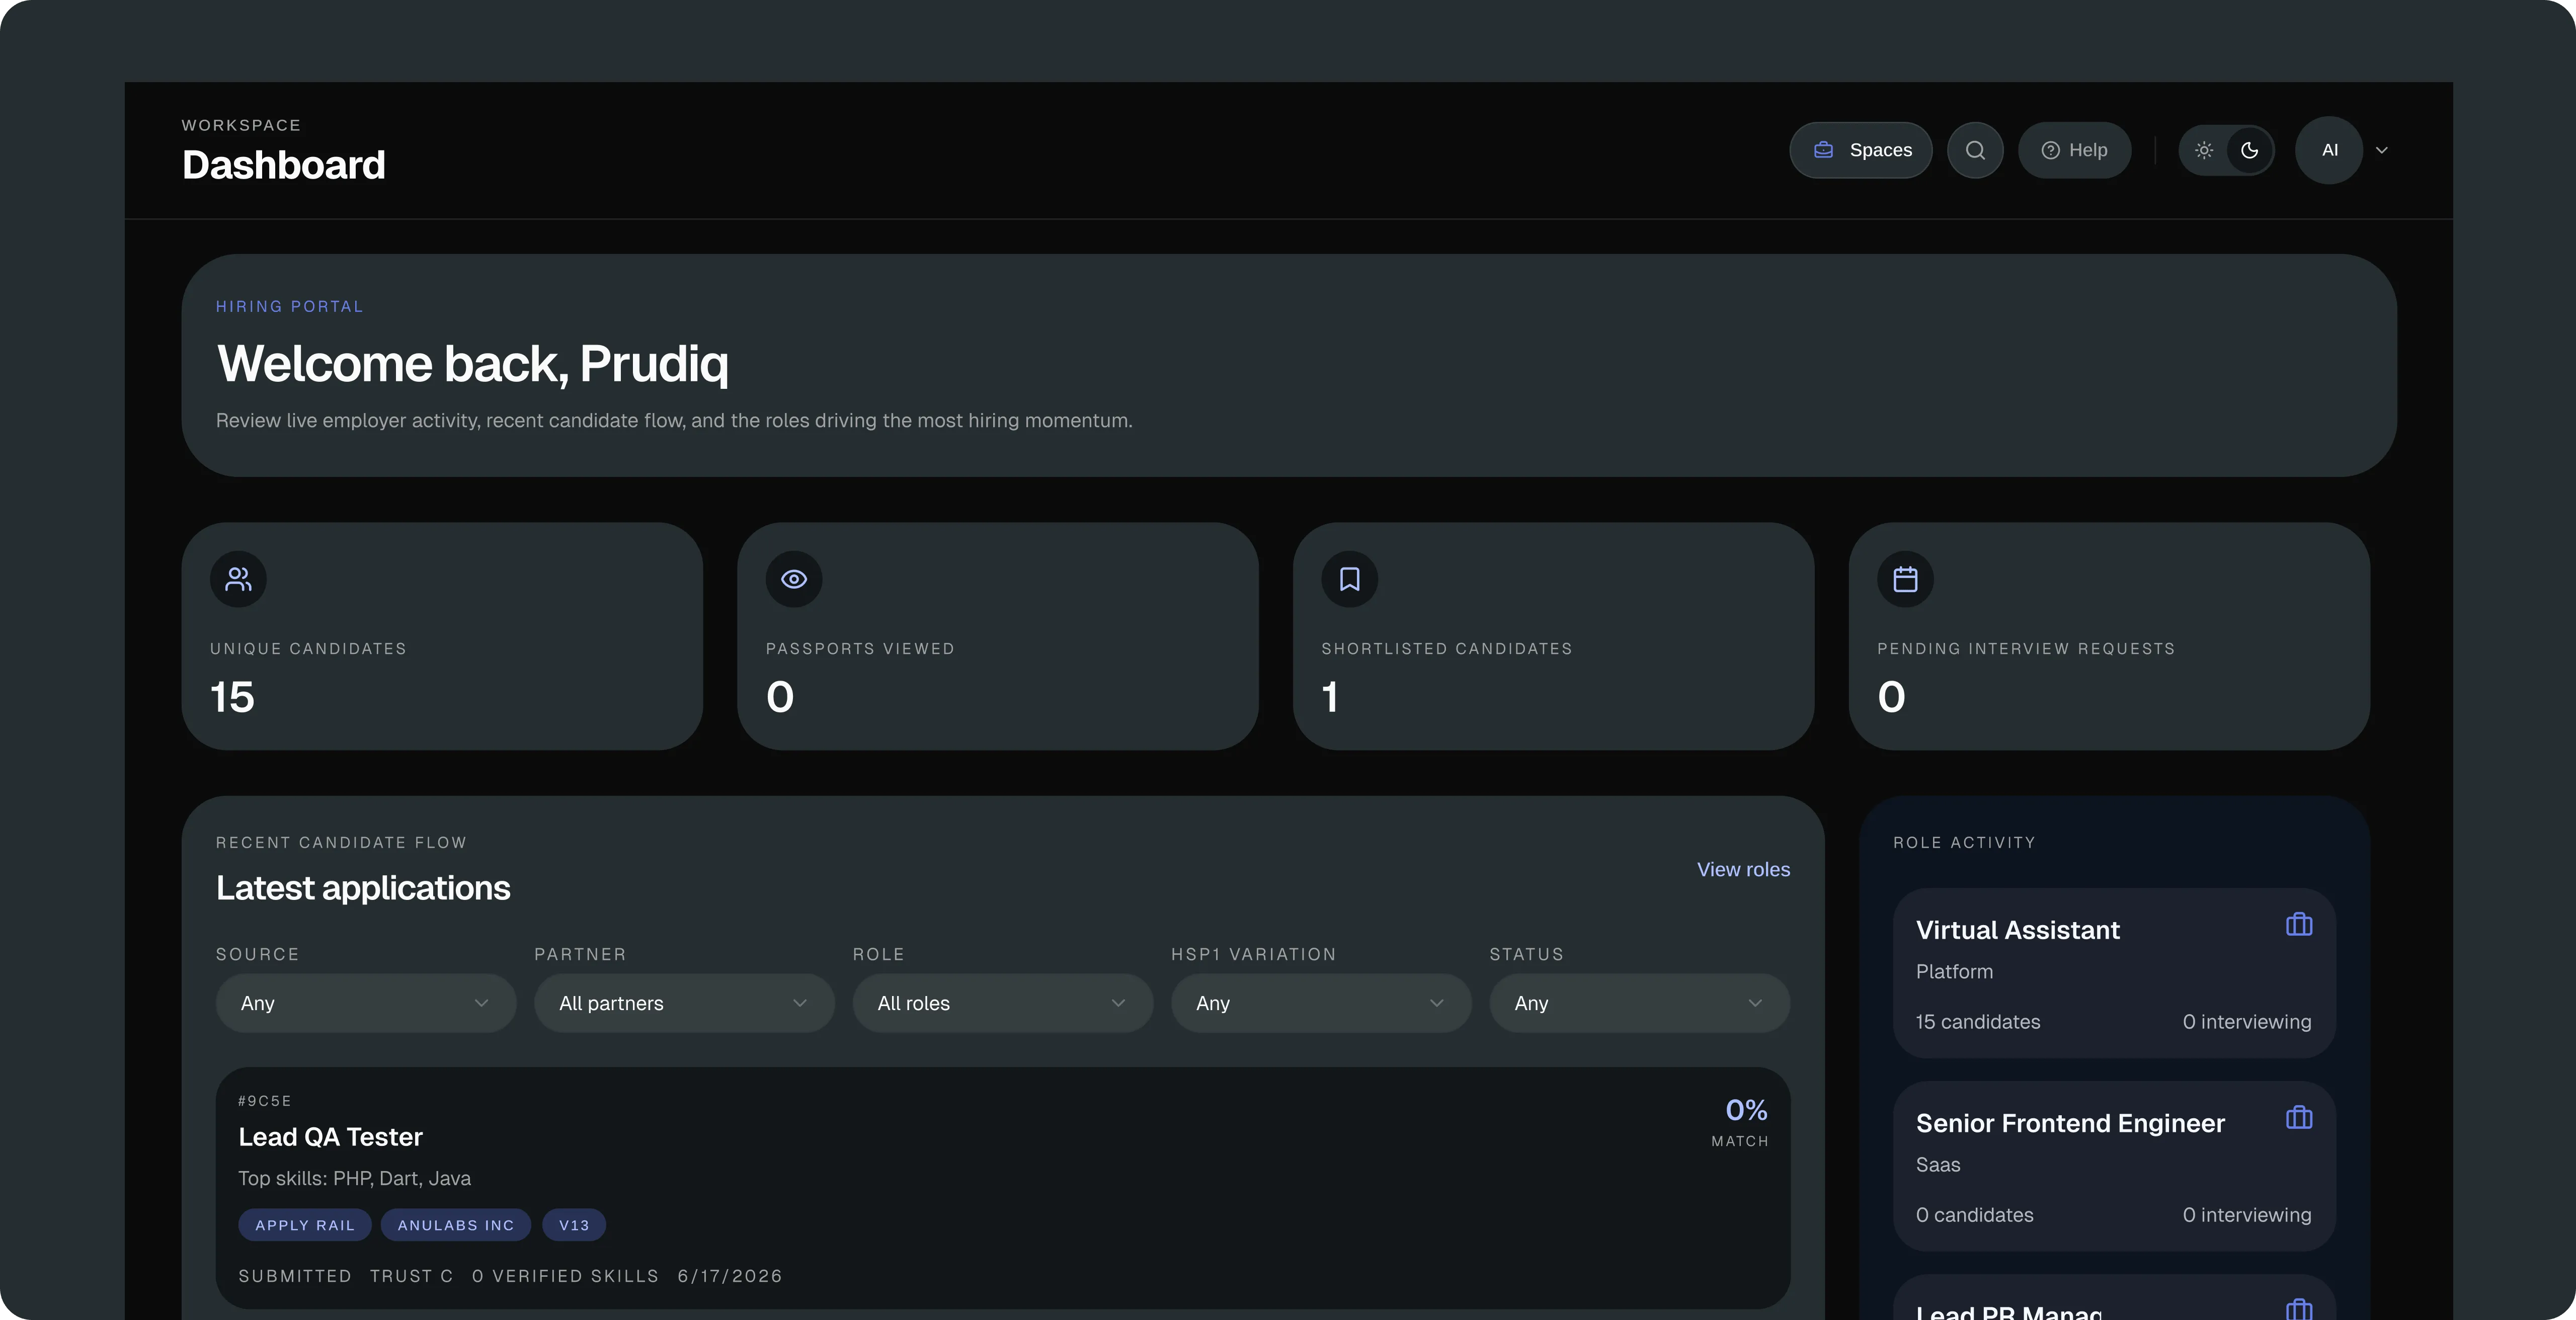
Task: Click the submission date 6/17/2026
Action: 730,1276
